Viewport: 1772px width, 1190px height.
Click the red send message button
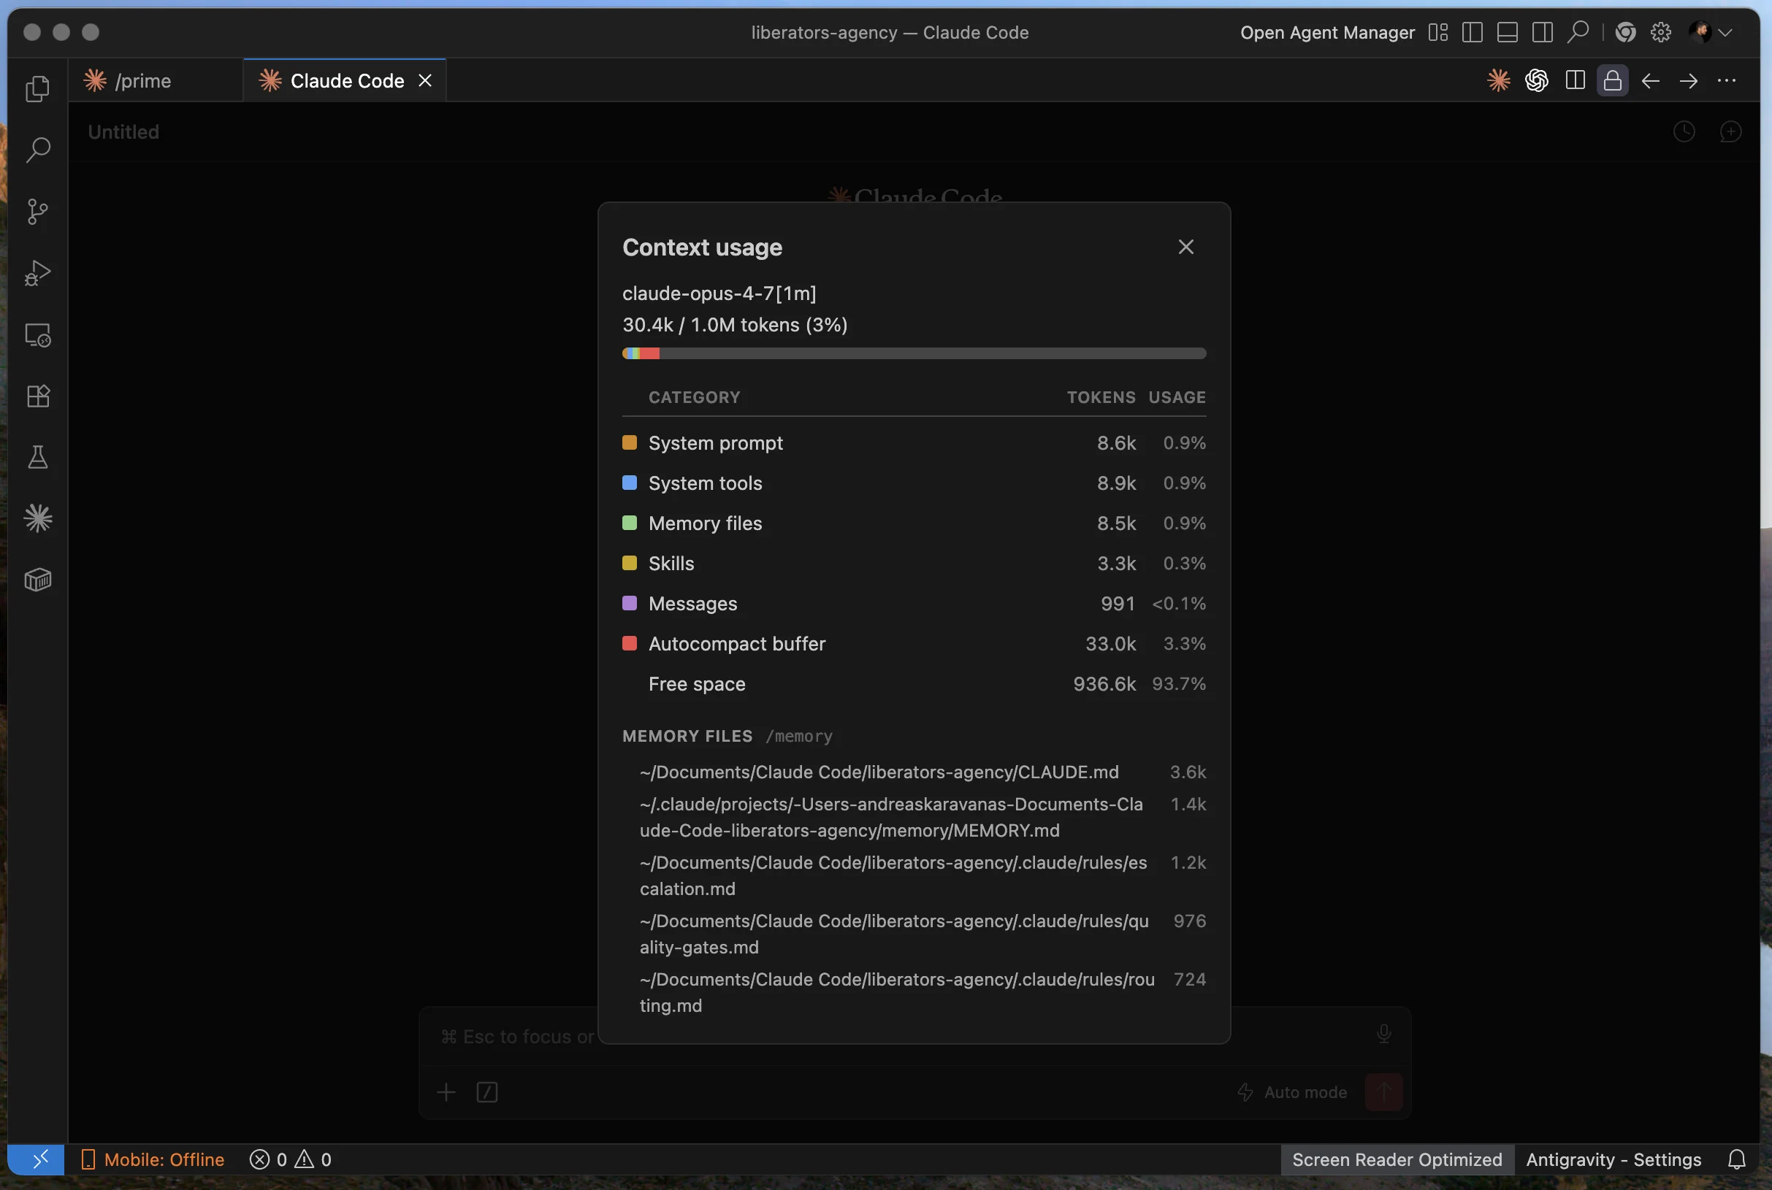point(1383,1092)
